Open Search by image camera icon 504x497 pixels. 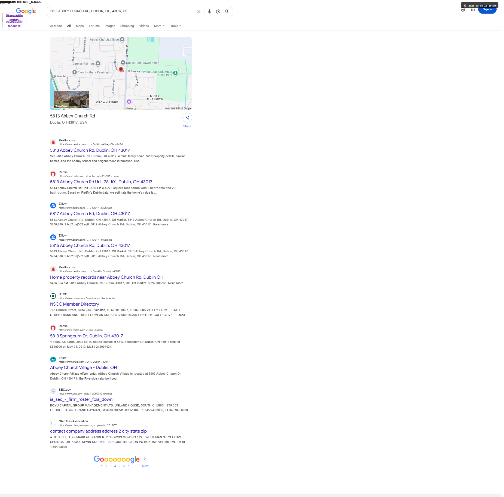218,11
